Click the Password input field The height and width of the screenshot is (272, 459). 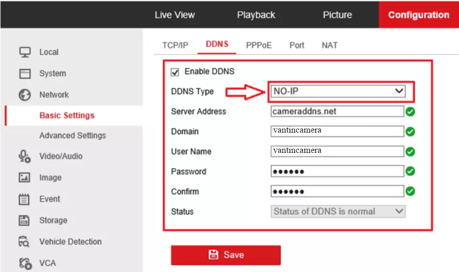click(x=337, y=171)
